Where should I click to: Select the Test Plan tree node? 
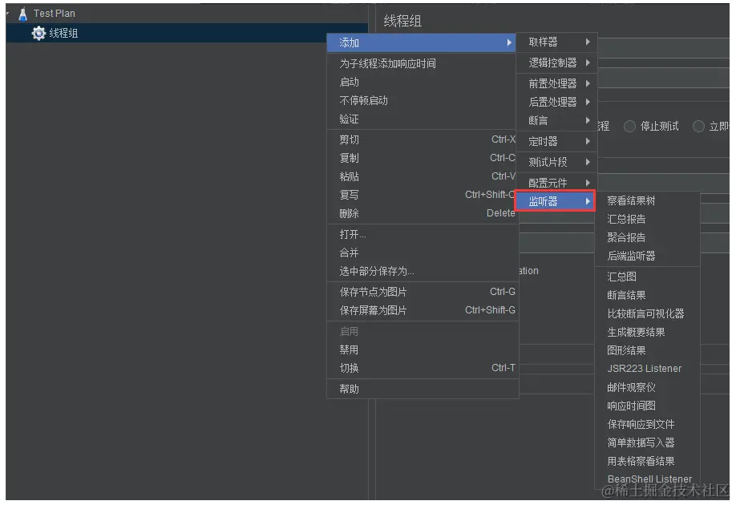54,14
